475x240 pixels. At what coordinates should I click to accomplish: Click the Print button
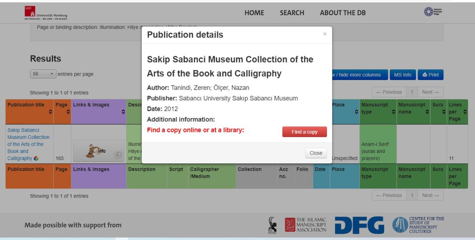click(430, 75)
